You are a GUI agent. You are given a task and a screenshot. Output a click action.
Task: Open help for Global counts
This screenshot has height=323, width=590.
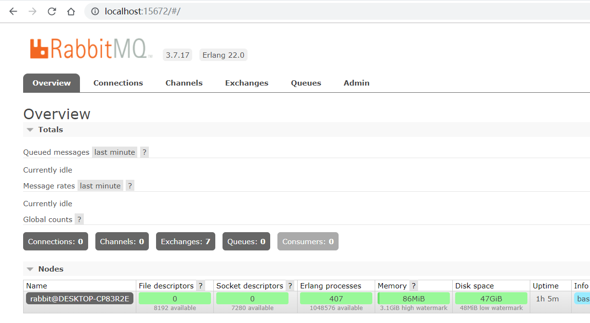point(79,220)
